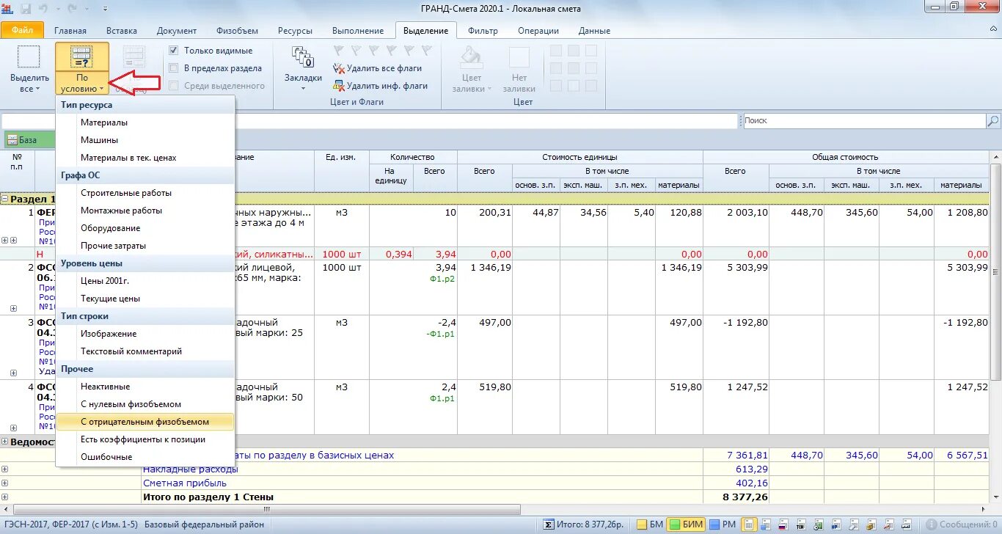
Task: Expand the Итого по разделу 1 Стены row
Action: 5,497
